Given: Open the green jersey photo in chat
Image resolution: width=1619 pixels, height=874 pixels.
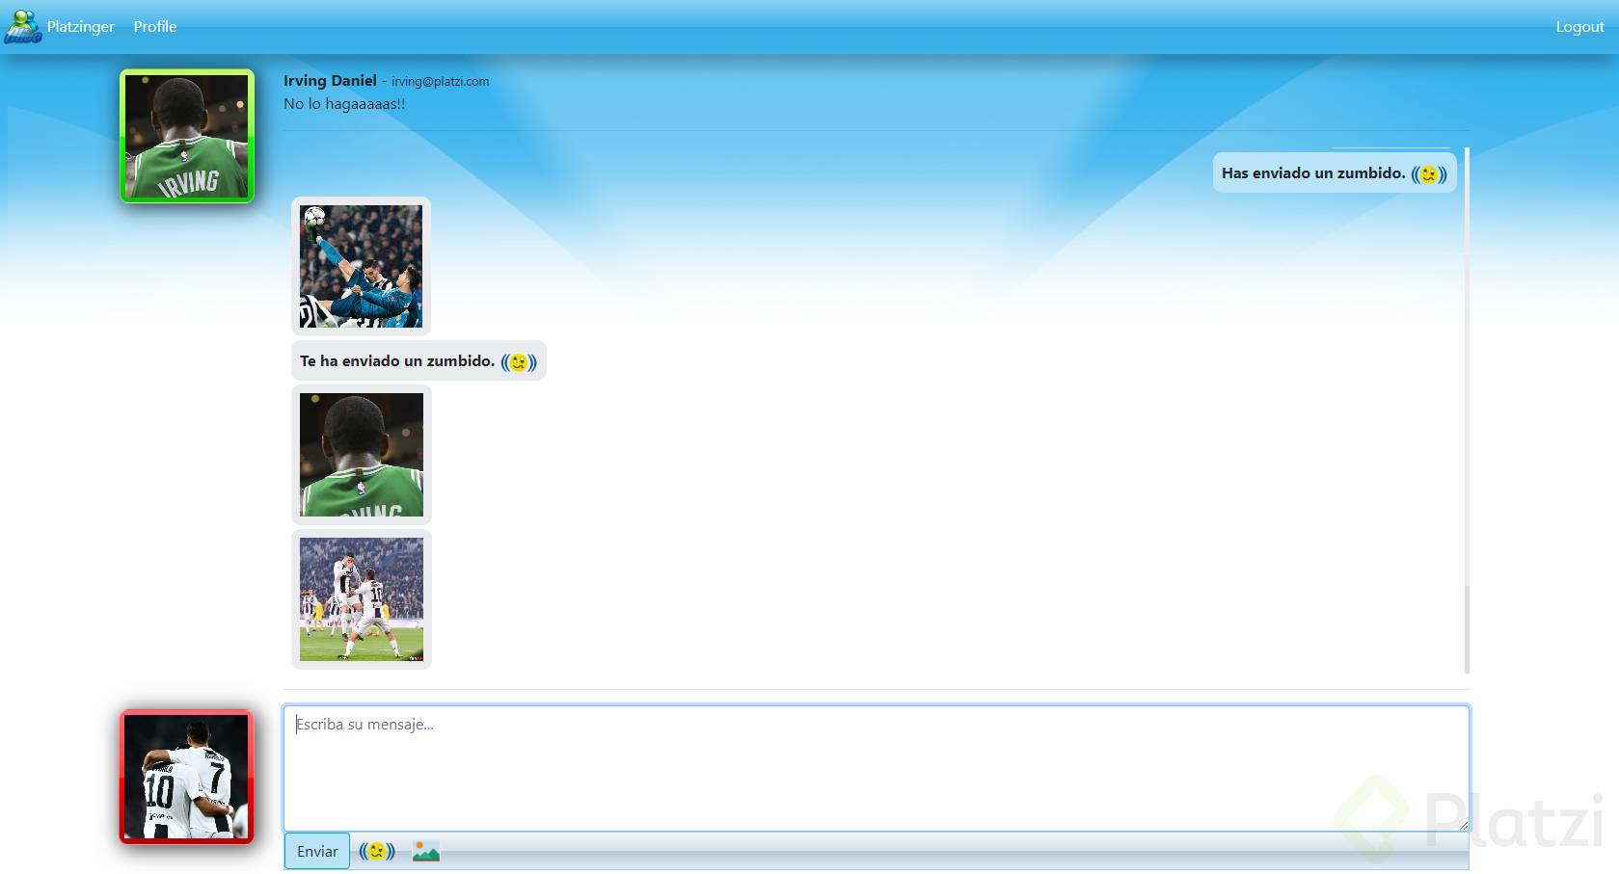Looking at the screenshot, I should 362,455.
